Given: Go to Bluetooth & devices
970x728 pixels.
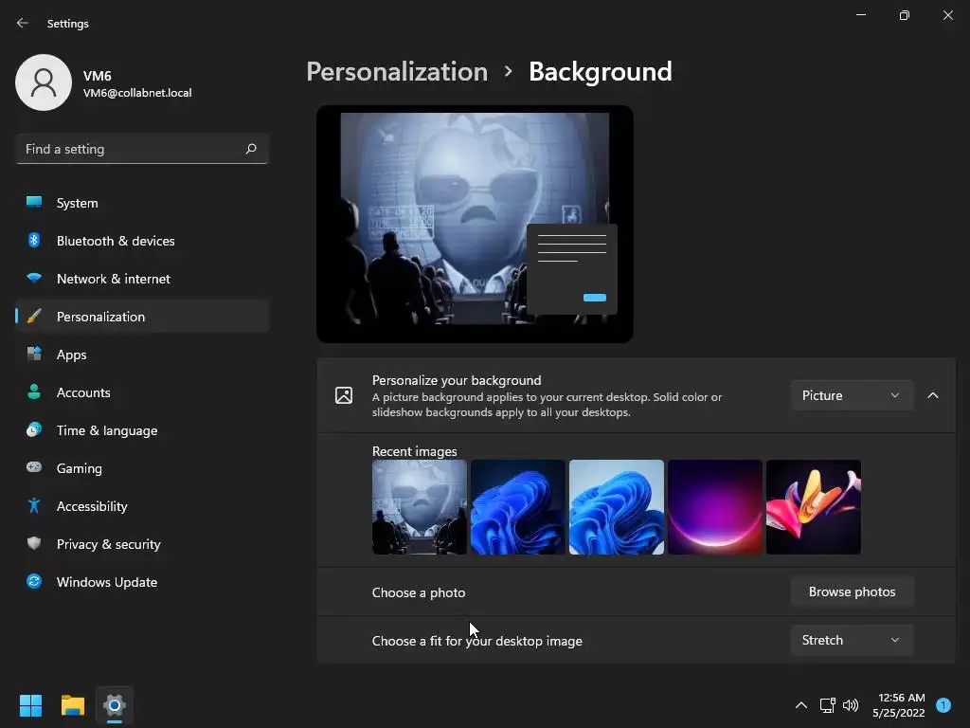Looking at the screenshot, I should [142, 241].
